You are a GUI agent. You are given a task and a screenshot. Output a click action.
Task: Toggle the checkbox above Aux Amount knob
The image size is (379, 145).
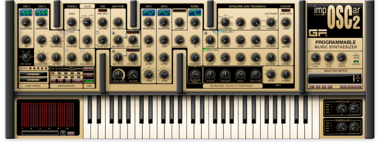(82, 51)
